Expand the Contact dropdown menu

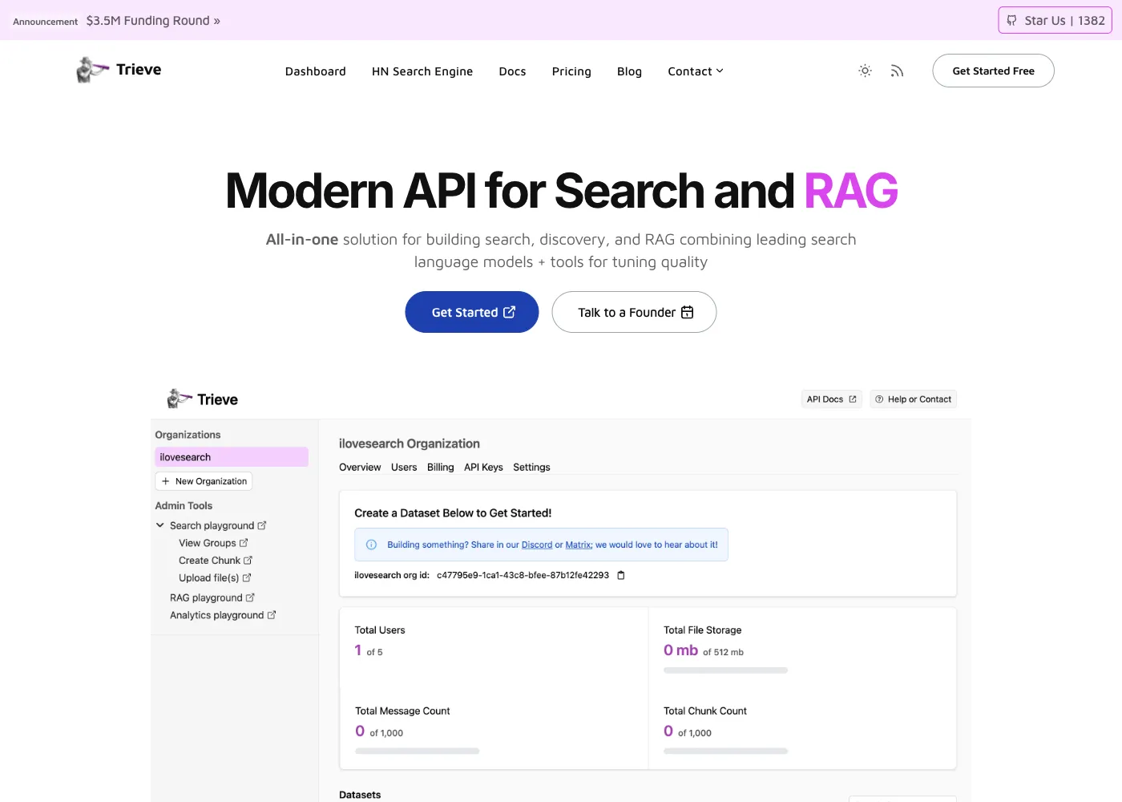(696, 71)
